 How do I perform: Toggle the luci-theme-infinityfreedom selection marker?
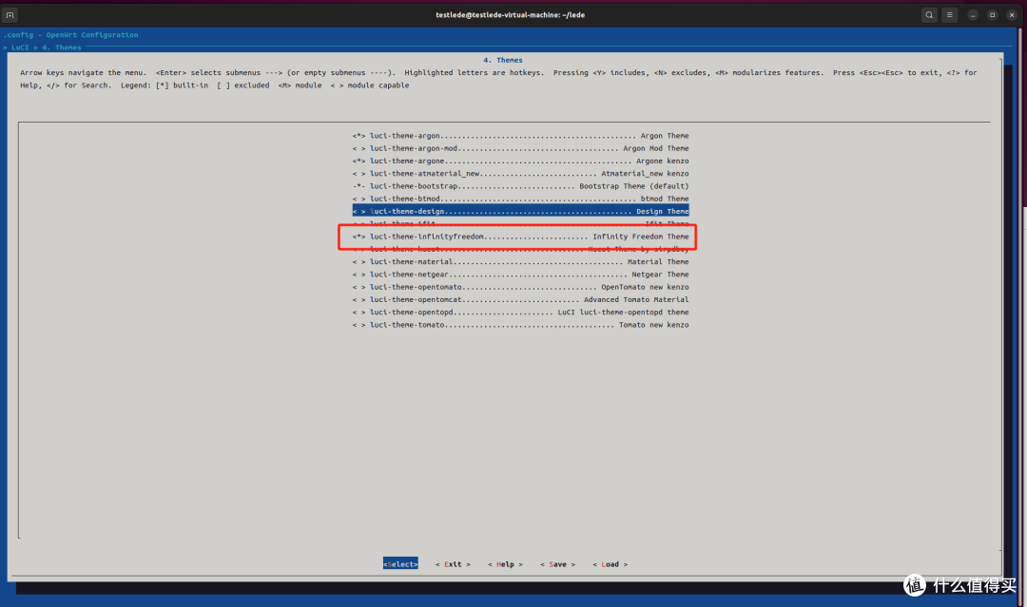358,237
